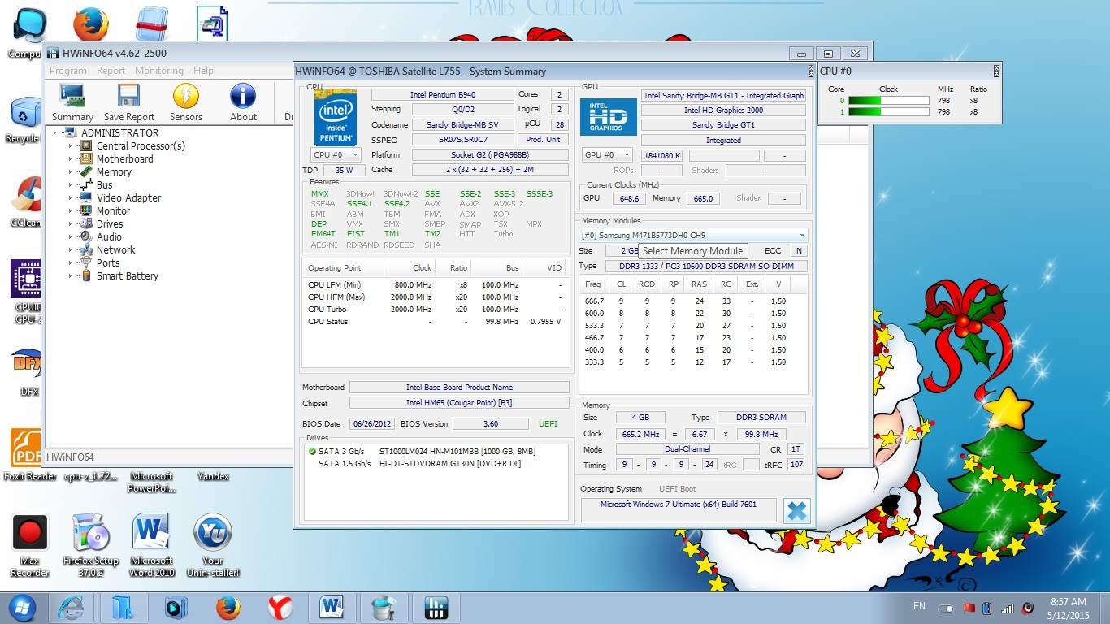The height and width of the screenshot is (624, 1110).
Task: Click the CPU Turbo operating point row
Action: click(435, 309)
